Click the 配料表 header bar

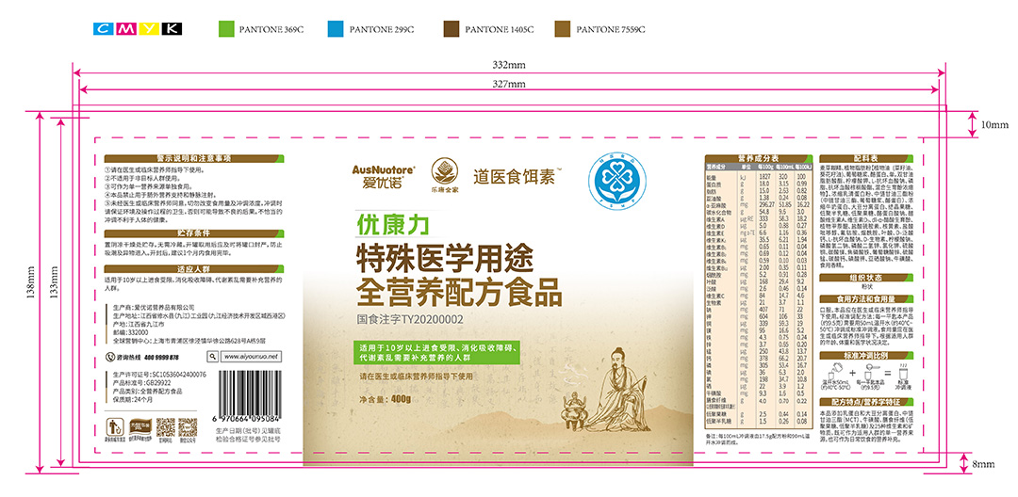866,158
